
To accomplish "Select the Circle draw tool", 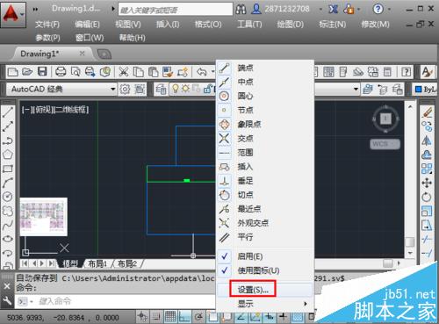I will click(8, 197).
